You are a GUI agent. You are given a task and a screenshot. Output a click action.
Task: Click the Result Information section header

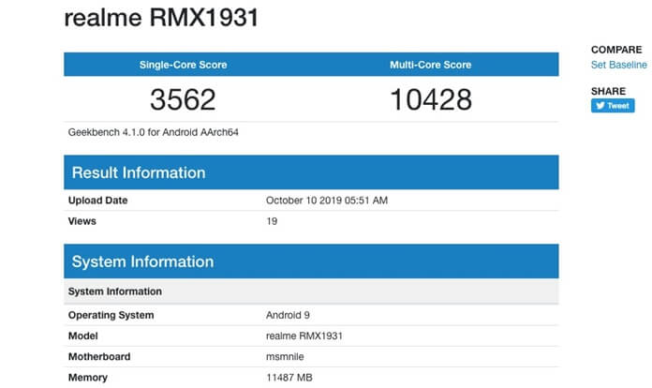(311, 172)
